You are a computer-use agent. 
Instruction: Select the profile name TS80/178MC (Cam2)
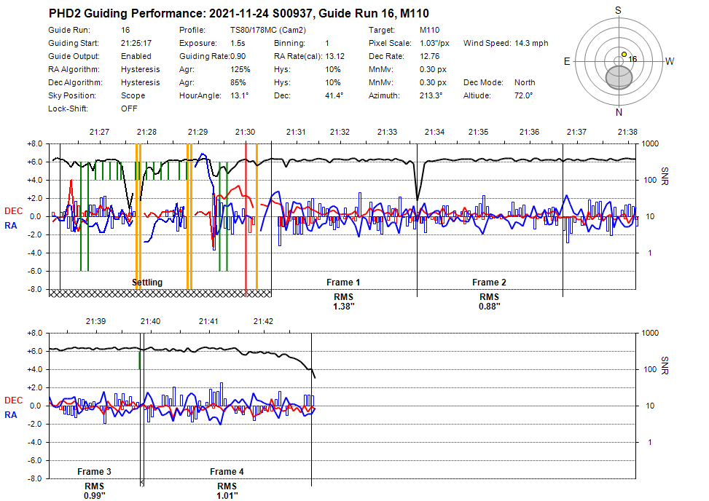[x=268, y=31]
